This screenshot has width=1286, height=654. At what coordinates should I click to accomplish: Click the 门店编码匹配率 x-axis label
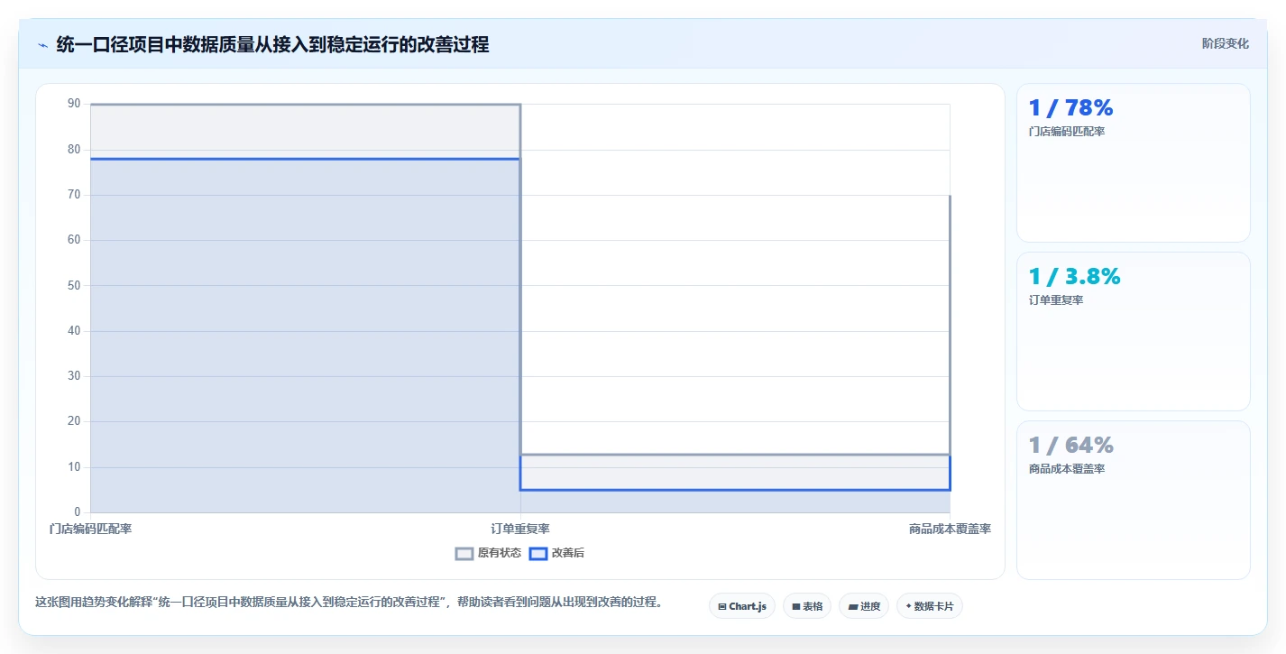tap(90, 529)
